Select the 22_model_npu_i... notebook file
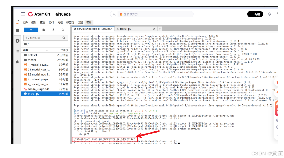The width and height of the screenshot is (284, 158). click(x=46, y=74)
